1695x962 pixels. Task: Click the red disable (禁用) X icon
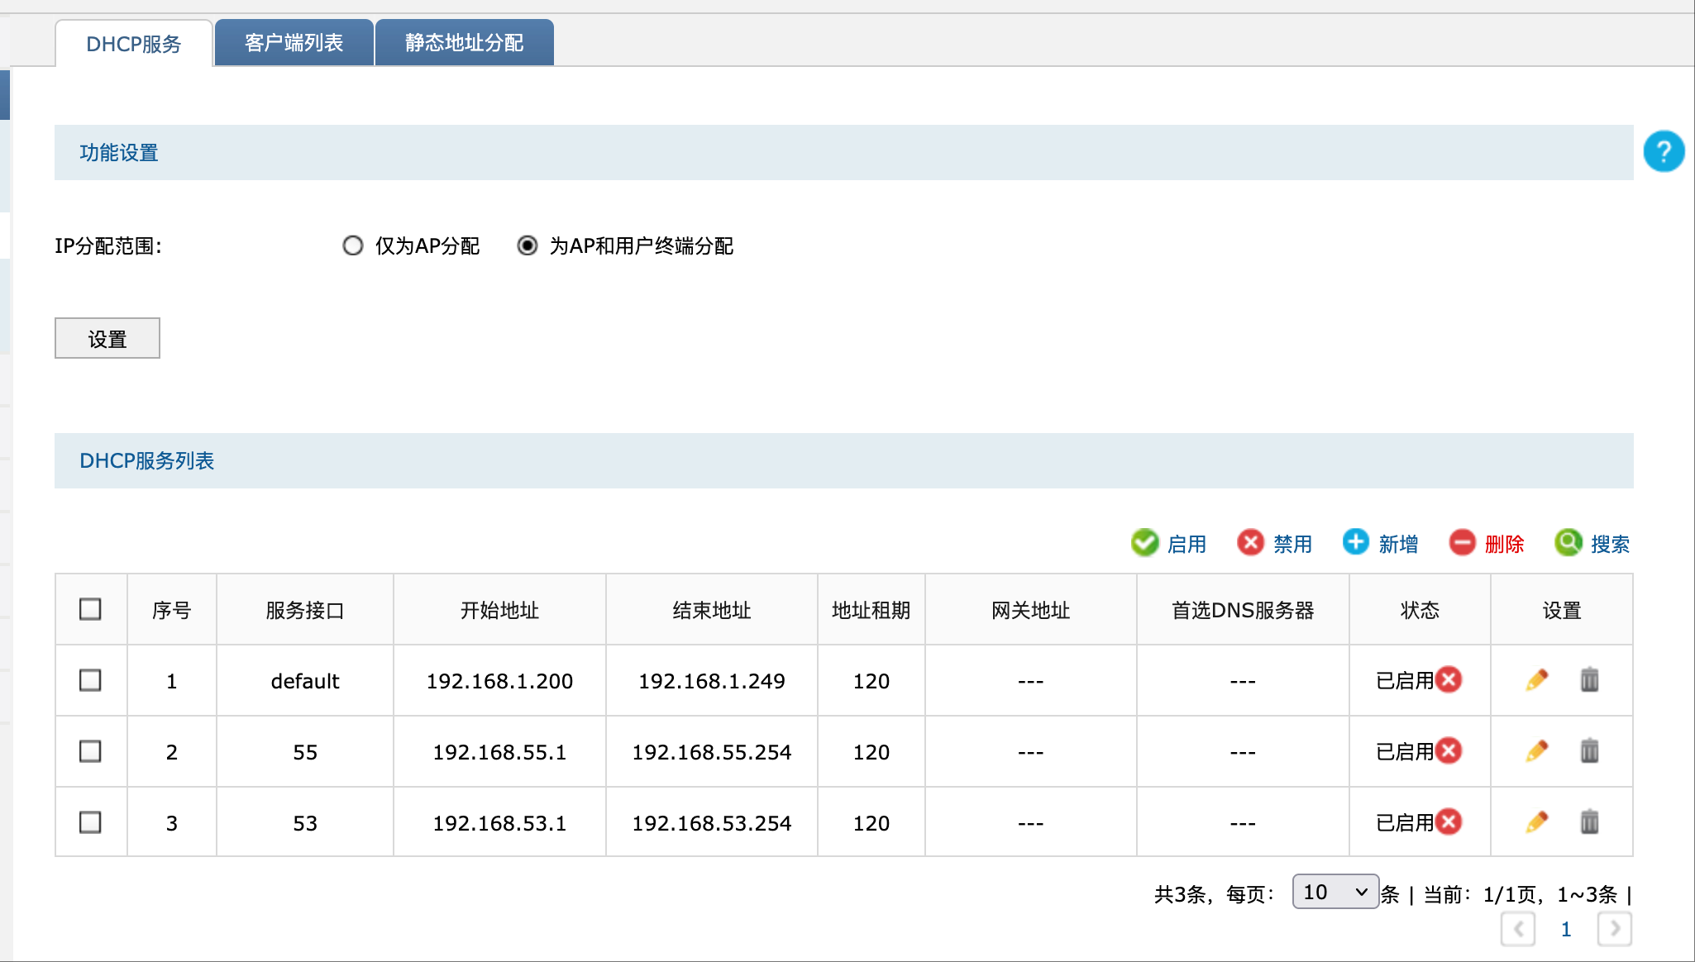pos(1251,543)
